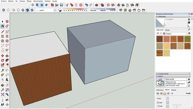Open the Cámara menu
This screenshot has height=109, width=193.
[x=22, y=1]
